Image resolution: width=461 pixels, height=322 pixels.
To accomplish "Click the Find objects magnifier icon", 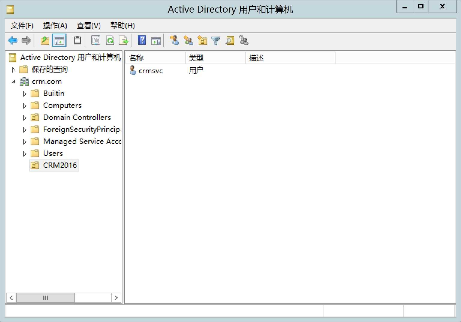I will pos(230,40).
